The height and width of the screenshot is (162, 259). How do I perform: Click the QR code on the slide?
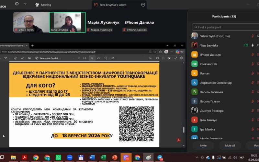136,124
